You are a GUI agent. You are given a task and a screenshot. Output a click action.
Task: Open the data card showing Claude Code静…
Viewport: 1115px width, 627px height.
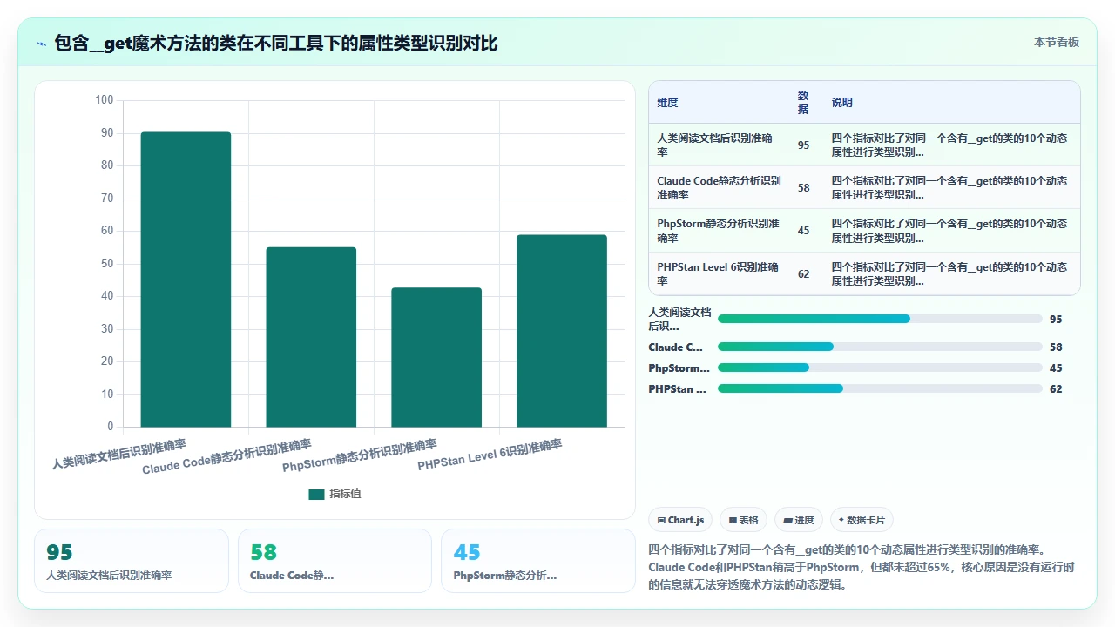point(334,561)
